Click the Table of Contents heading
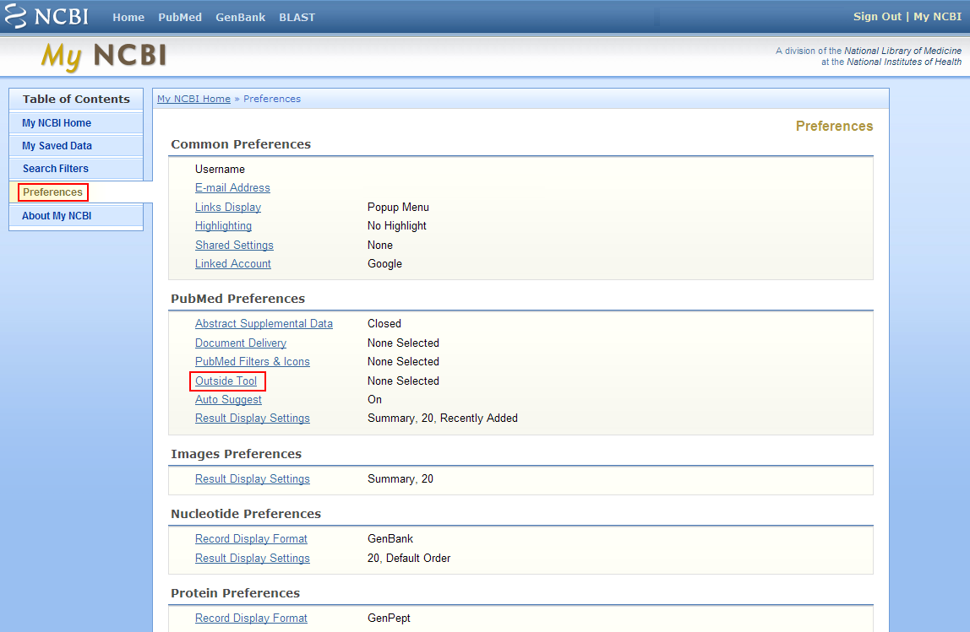 coord(76,99)
